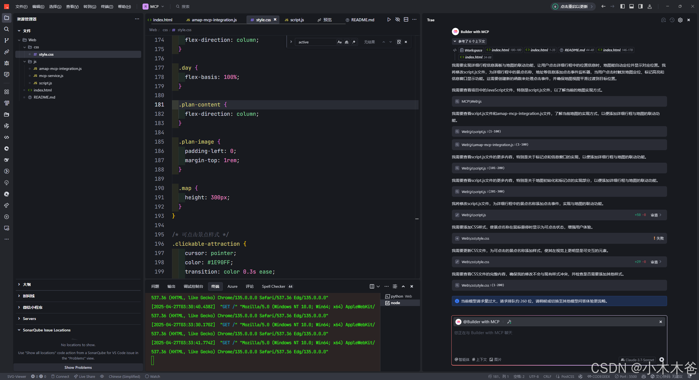The image size is (699, 380).
Task: Click the editor vertical scrollbar marker
Action: pos(417,219)
